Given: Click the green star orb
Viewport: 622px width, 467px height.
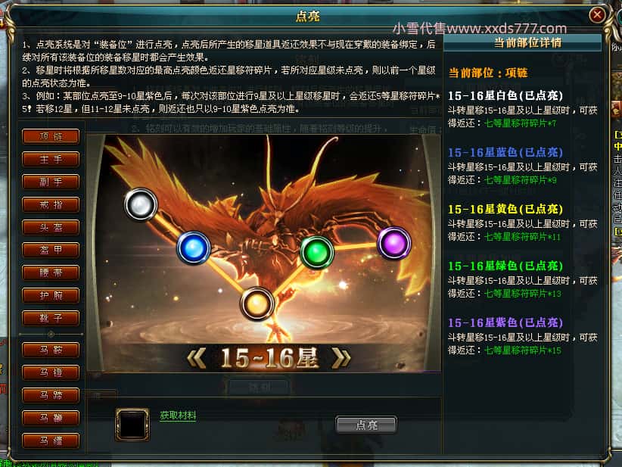Looking at the screenshot, I should click(316, 252).
